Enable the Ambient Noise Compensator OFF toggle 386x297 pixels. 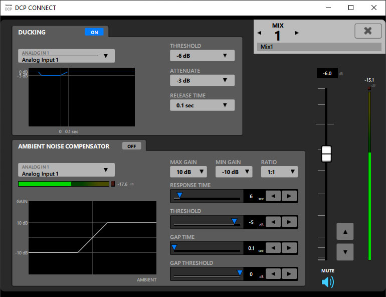[131, 146]
